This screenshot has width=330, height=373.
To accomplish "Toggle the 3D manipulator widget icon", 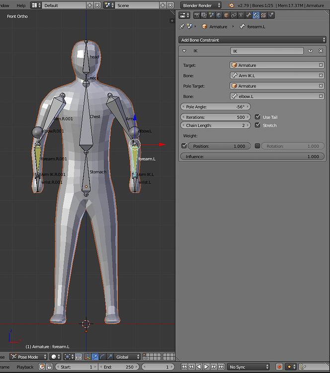I will coord(88,357).
